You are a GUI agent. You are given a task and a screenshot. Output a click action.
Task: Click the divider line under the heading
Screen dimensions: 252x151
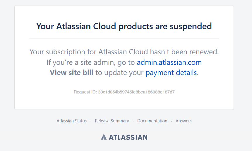[124, 39]
